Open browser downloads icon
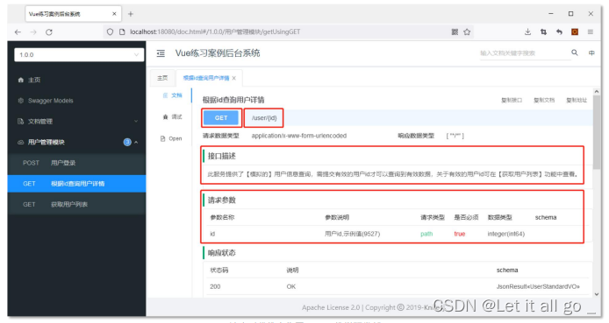This screenshot has height=323, width=609. [x=527, y=32]
